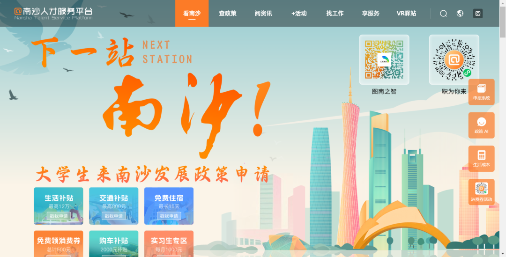
Task: Open the 消费券活动 floating shortcut
Action: pyautogui.click(x=482, y=192)
